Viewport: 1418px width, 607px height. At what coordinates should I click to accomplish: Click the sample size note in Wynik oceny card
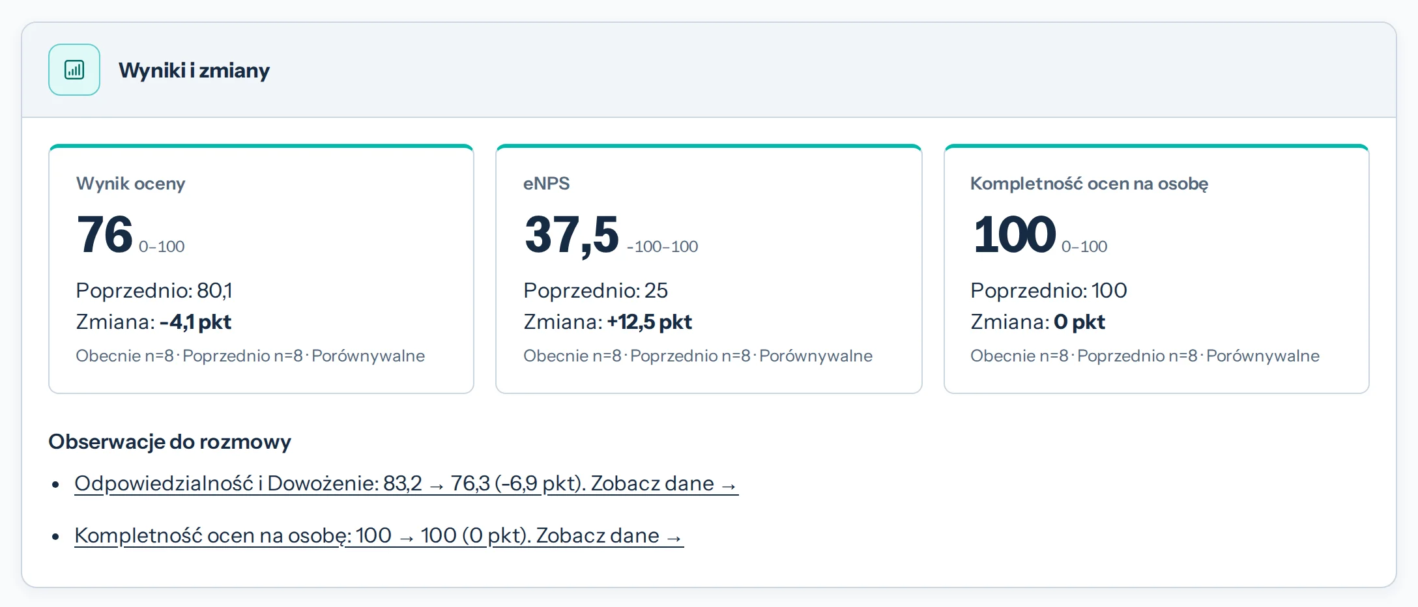(x=250, y=356)
